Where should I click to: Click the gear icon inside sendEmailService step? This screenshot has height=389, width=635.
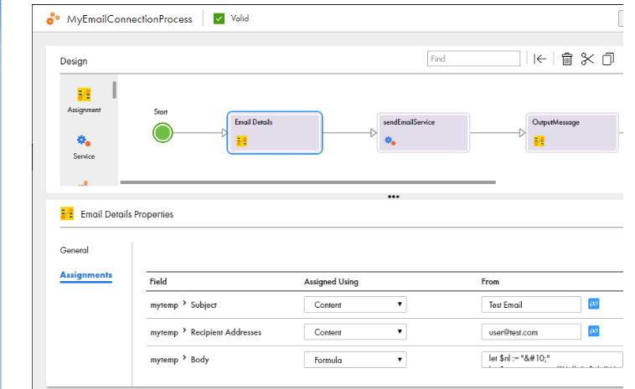point(390,141)
